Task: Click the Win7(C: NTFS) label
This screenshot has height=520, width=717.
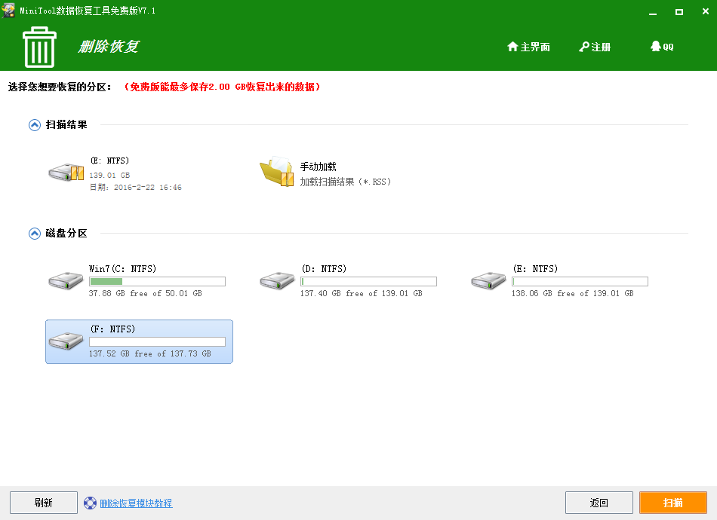Action: coord(122,268)
